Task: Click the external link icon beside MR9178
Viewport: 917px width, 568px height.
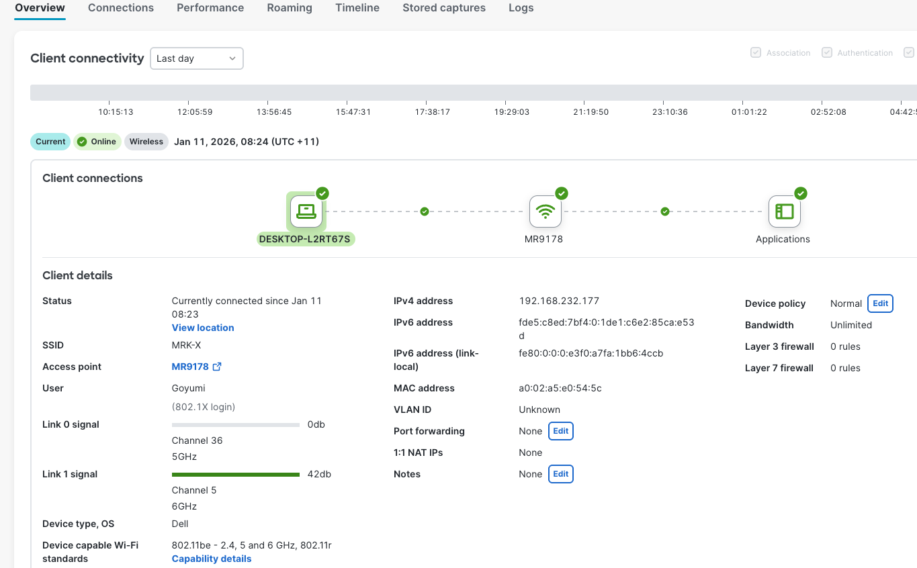Action: coord(217,367)
